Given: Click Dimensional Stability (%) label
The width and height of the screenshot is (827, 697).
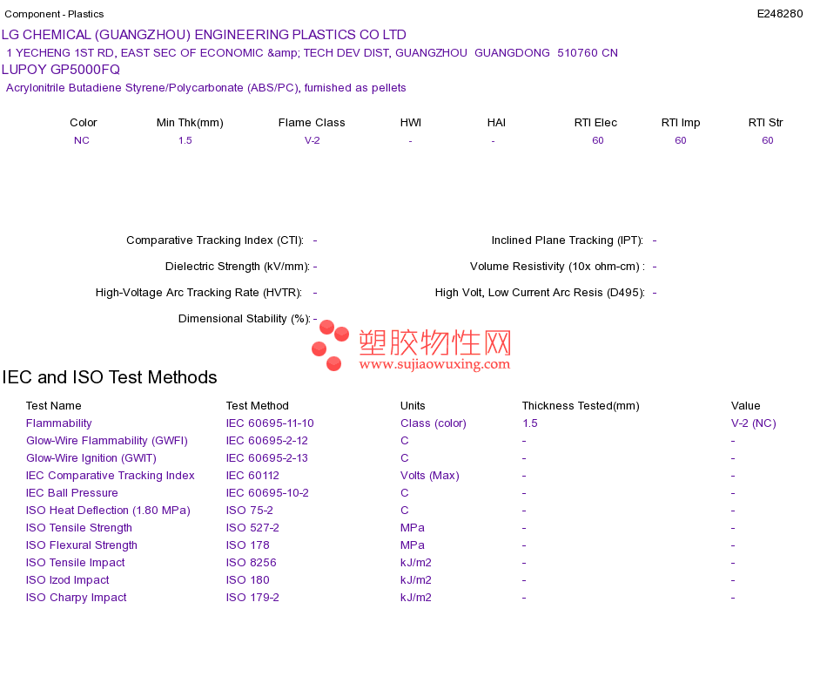Looking at the screenshot, I should pos(245,318).
